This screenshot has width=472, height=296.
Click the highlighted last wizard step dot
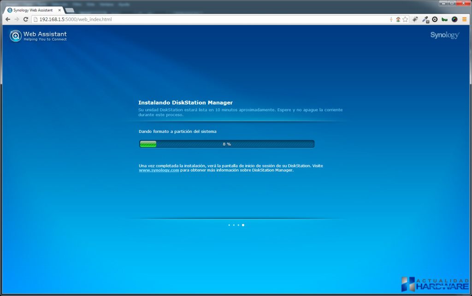pos(243,225)
